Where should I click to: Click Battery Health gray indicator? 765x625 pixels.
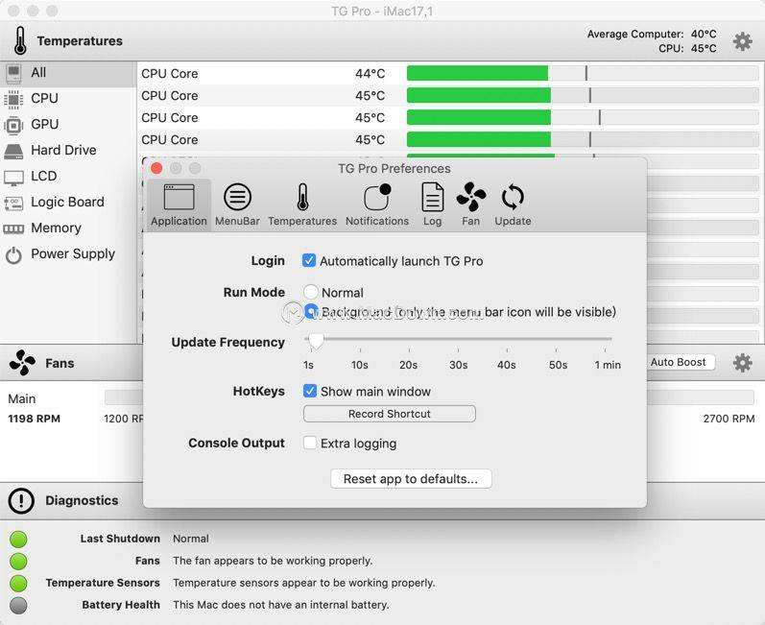pyautogui.click(x=18, y=605)
